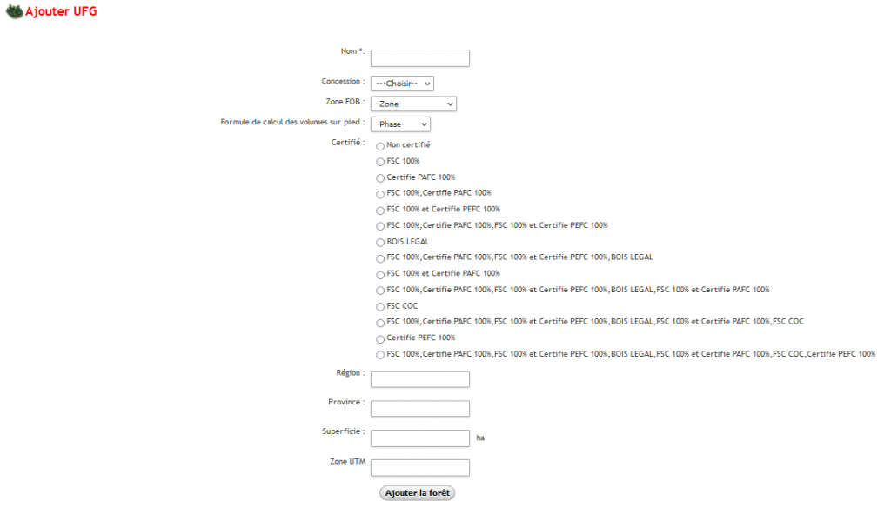Open the -Phase- dropdown for formule de calcul
891x508 pixels.
[x=400, y=124]
